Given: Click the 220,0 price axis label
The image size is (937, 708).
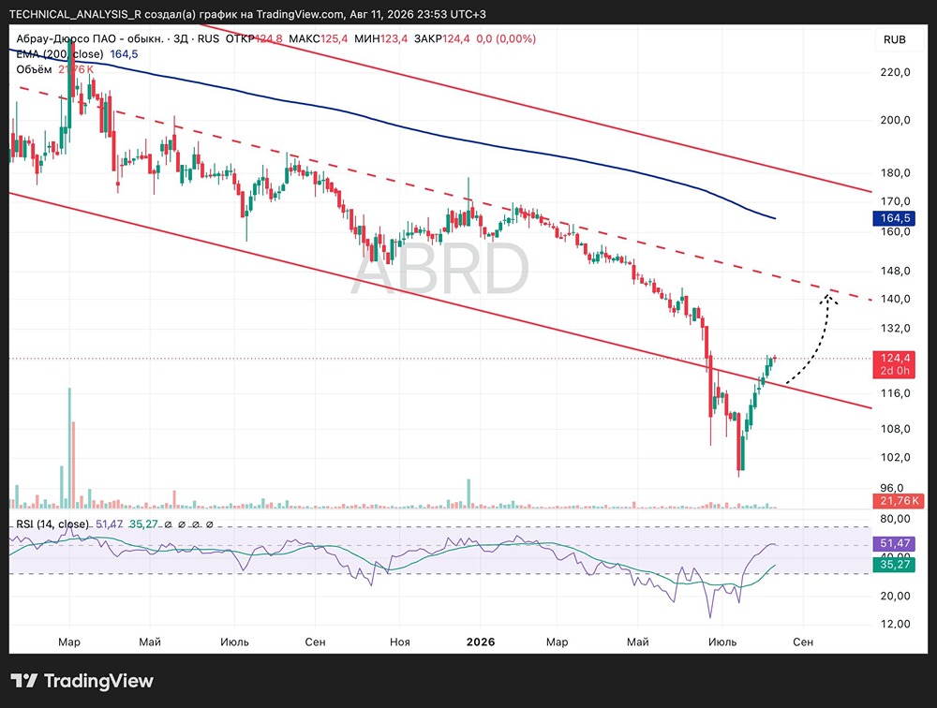Looking at the screenshot, I should tap(895, 72).
